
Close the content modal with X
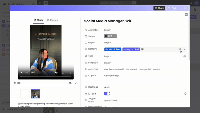[185, 8]
